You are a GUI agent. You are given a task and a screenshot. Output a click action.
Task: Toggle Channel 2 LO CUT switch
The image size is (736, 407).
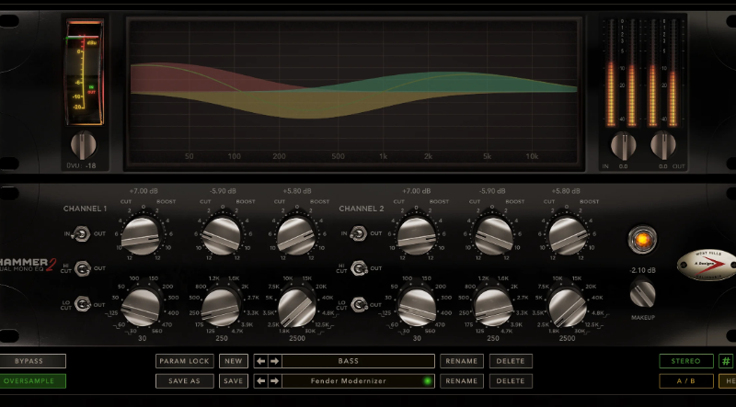359,305
